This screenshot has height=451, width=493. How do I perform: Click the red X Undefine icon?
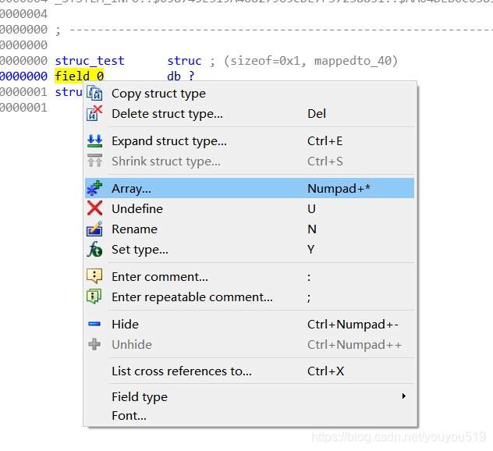[x=94, y=208]
